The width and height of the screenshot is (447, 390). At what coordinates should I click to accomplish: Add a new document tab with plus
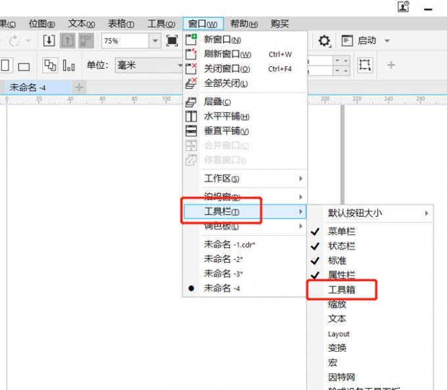(x=79, y=87)
